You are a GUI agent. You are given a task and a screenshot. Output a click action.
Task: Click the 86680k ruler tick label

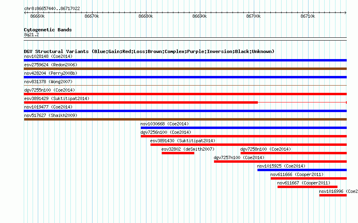point(146,16)
